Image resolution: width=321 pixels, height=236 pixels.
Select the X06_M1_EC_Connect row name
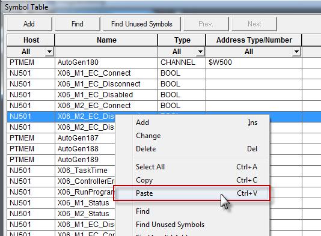(106, 73)
